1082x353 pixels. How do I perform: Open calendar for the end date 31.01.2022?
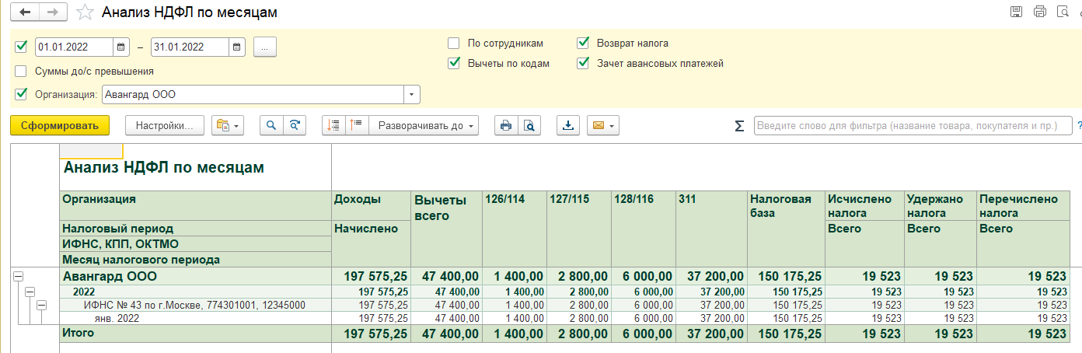[x=237, y=47]
